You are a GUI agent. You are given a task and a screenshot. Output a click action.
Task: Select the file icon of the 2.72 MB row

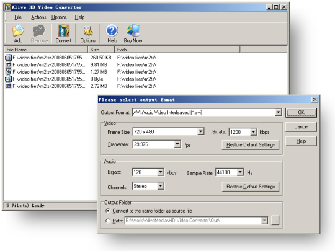(8, 86)
